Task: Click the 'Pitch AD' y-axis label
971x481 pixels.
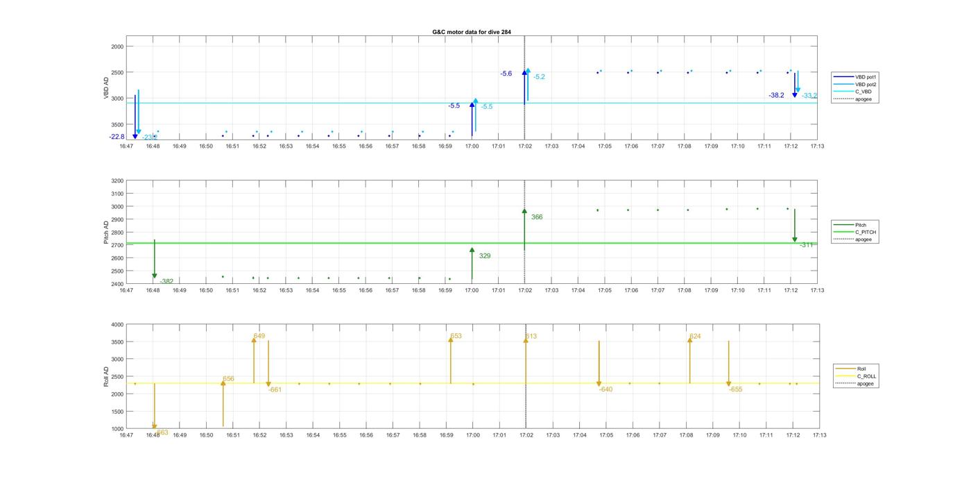Action: tap(107, 233)
